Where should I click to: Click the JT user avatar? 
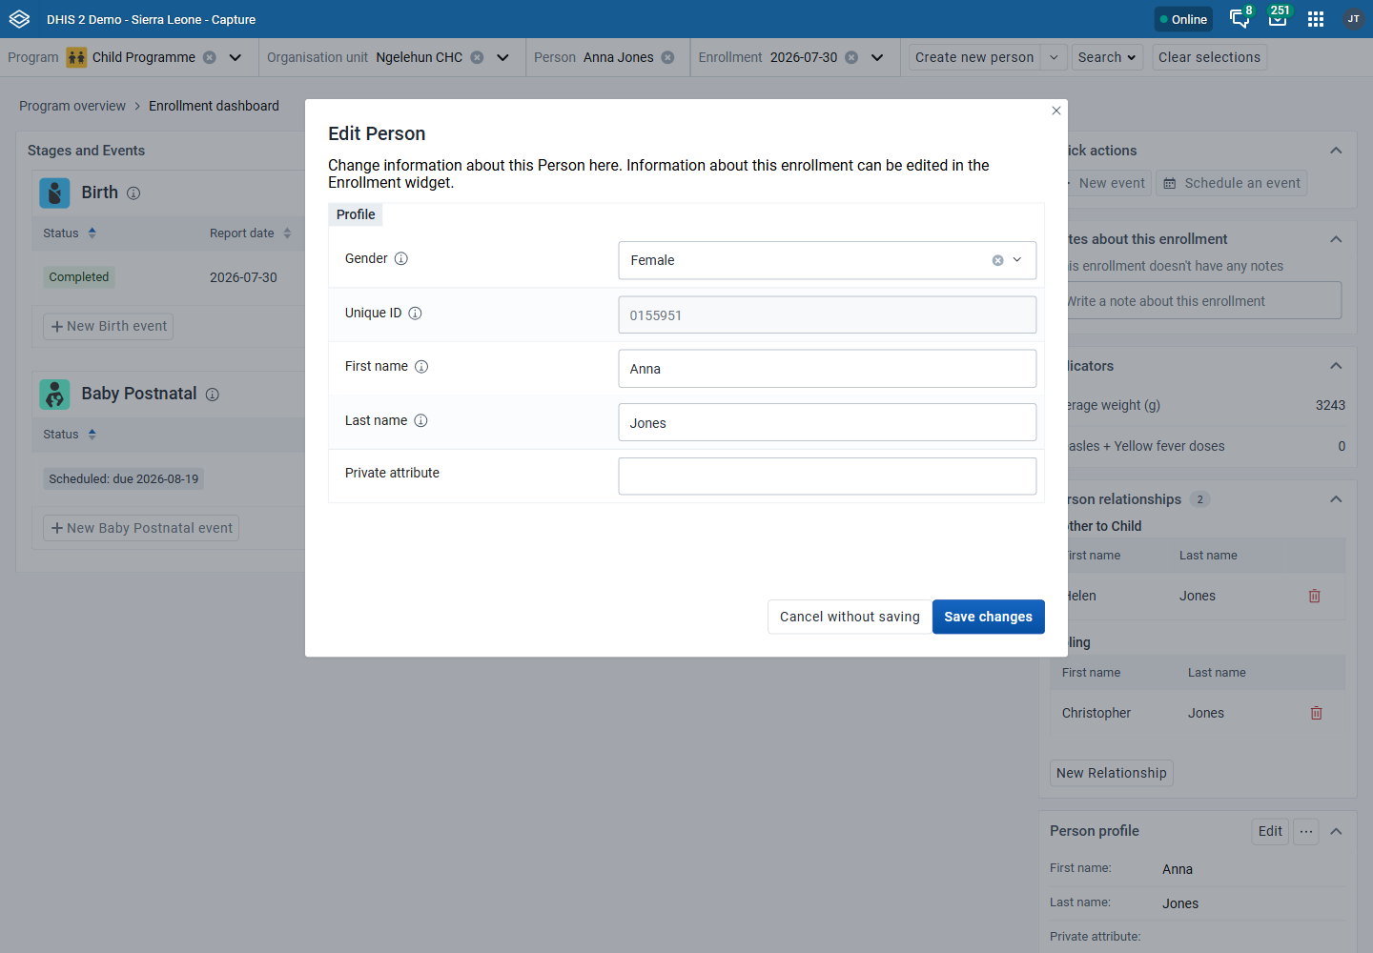tap(1353, 19)
